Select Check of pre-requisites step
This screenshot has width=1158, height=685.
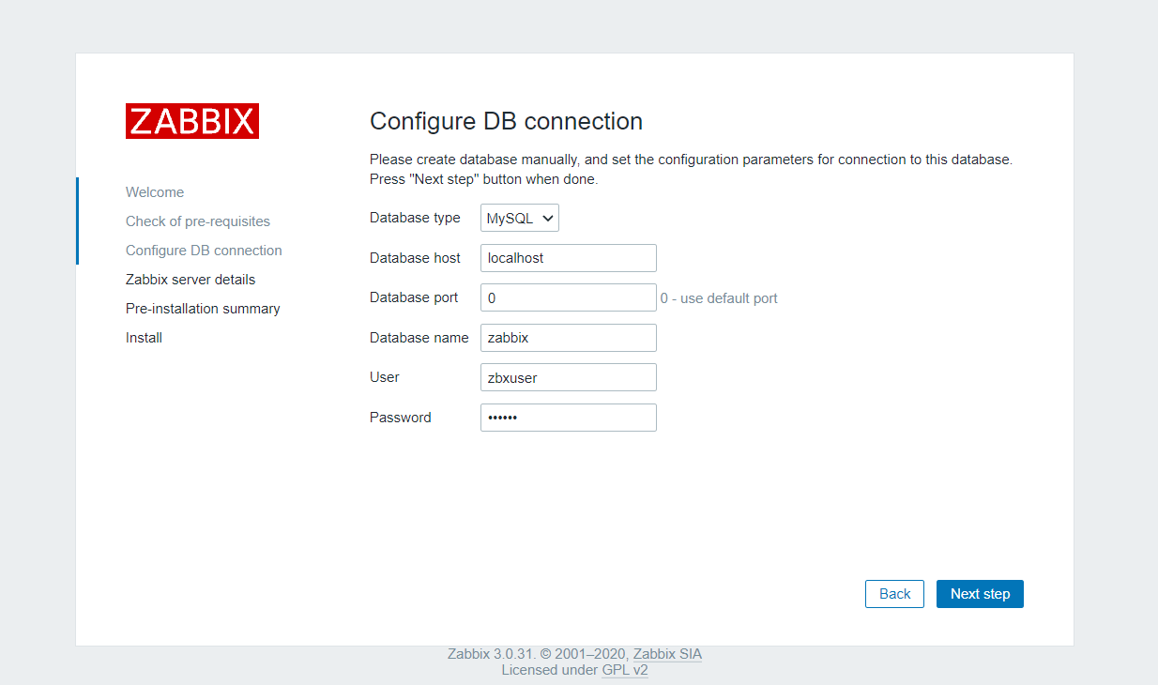pyautogui.click(x=198, y=221)
